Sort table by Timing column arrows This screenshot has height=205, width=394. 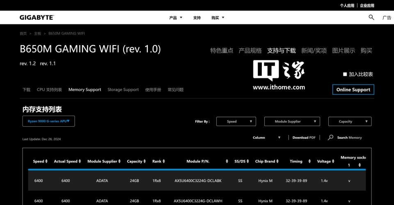pos(309,162)
